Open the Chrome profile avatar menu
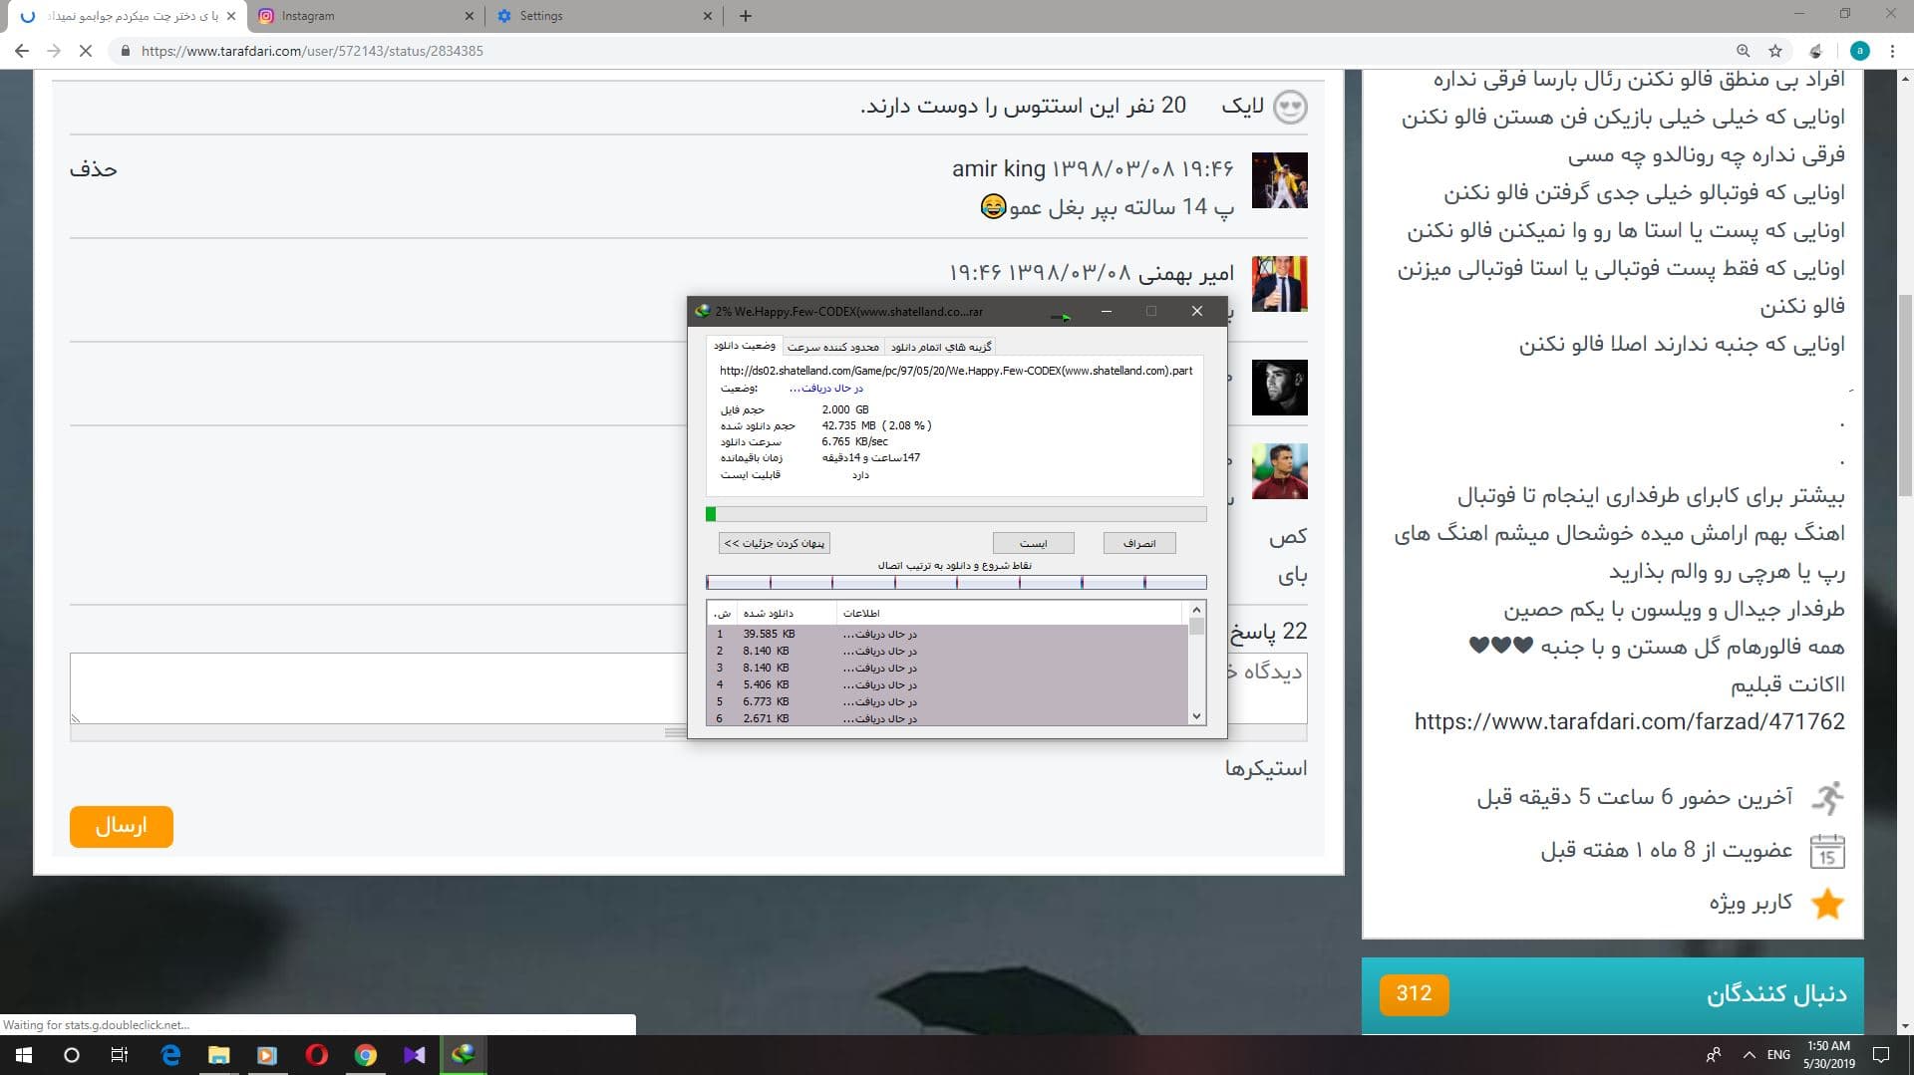Image resolution: width=1914 pixels, height=1075 pixels. pyautogui.click(x=1860, y=51)
